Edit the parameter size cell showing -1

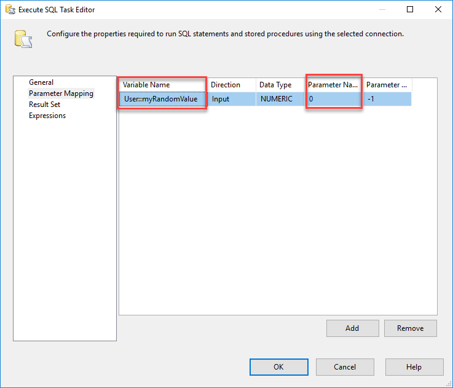click(387, 99)
